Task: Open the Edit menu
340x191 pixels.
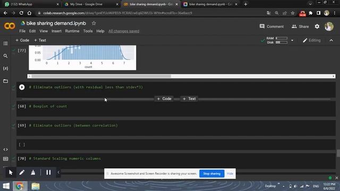Action: pos(32,31)
